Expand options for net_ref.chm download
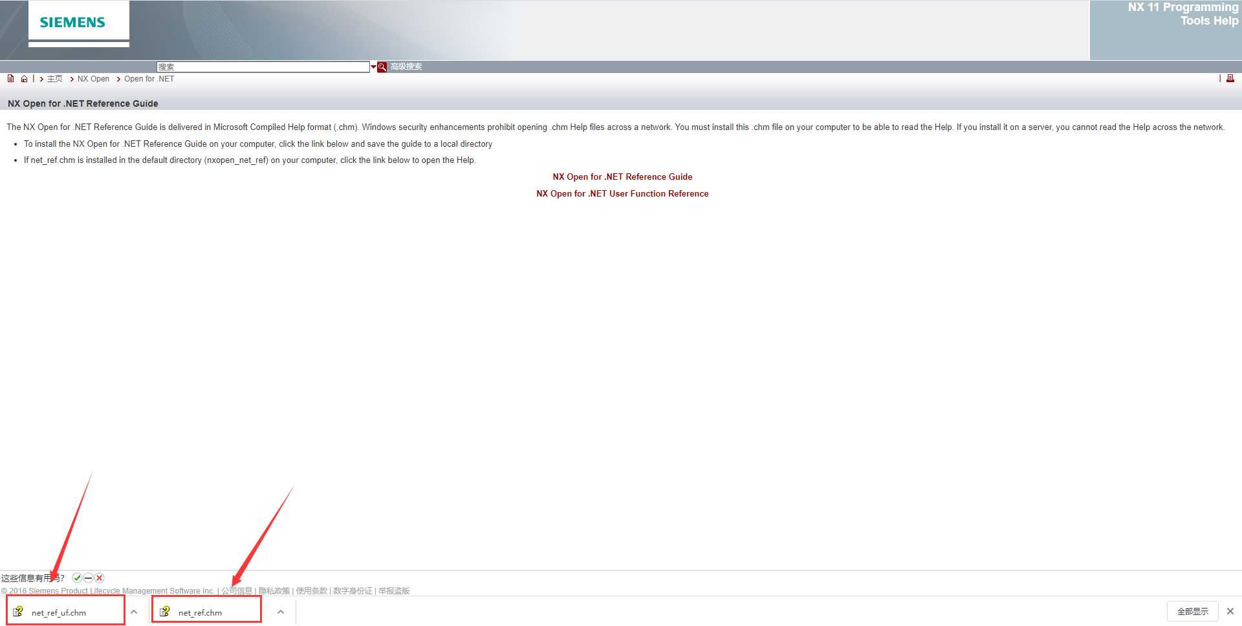 coord(281,612)
